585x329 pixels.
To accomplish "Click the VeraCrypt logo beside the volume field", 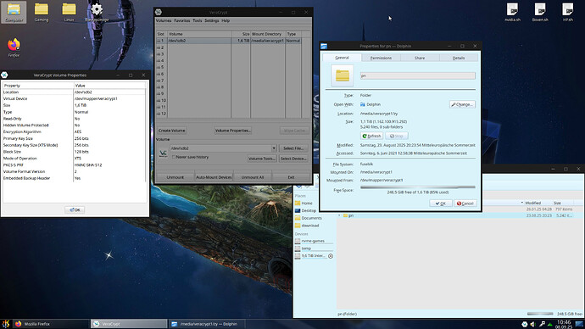I will 163,153.
